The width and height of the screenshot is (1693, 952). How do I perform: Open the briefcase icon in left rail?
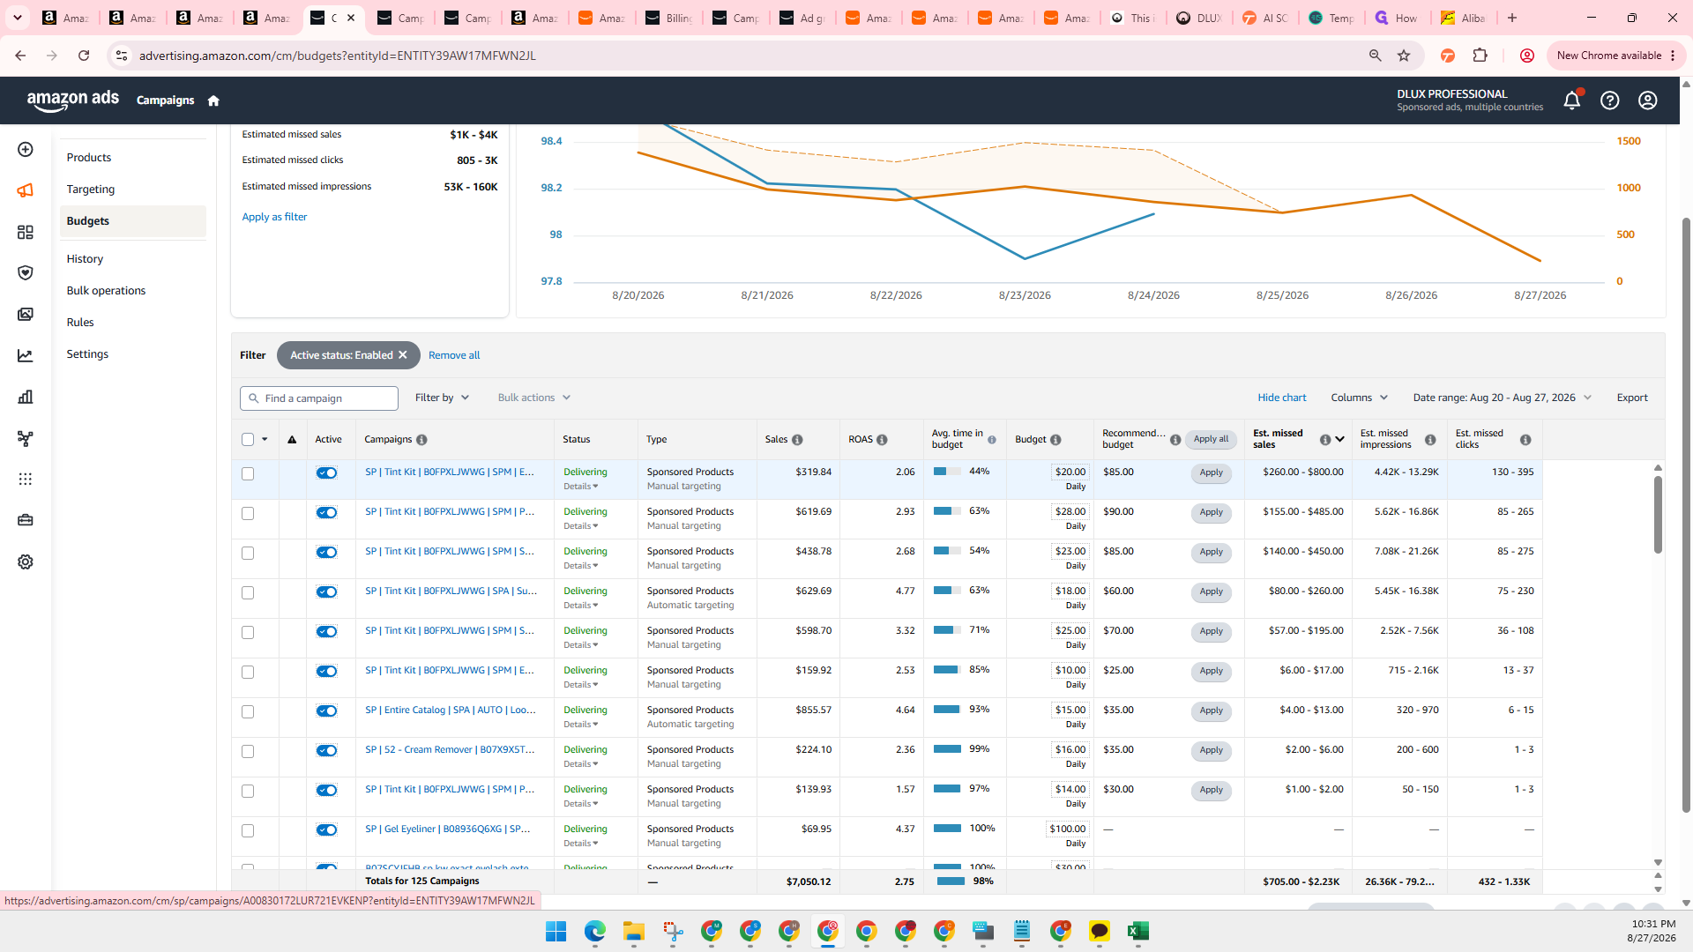26,520
